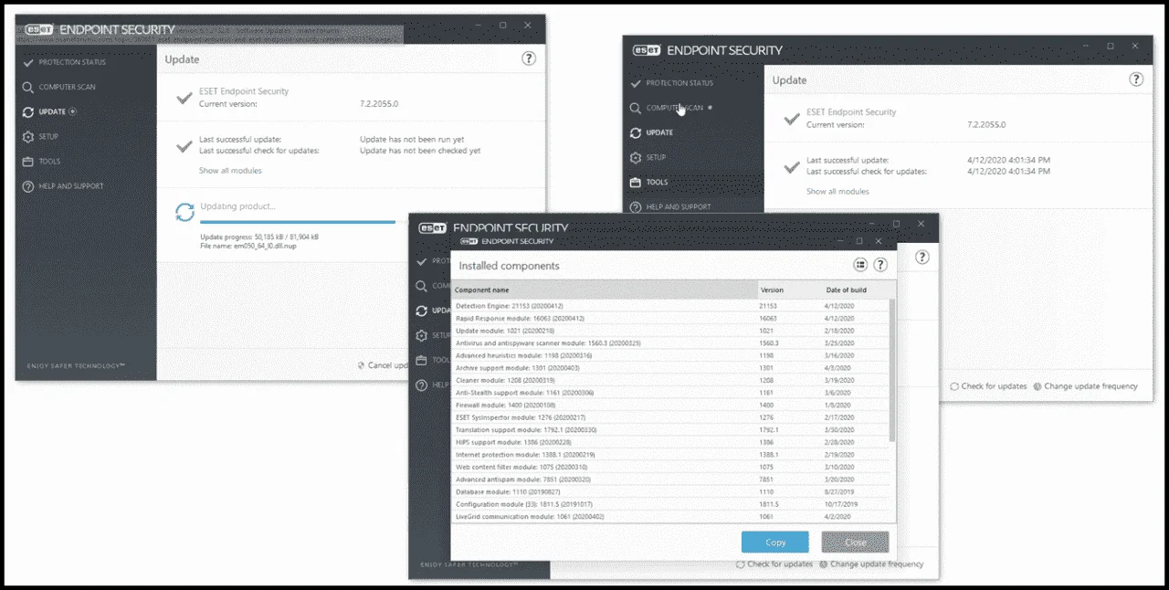Image resolution: width=1169 pixels, height=590 pixels.
Task: Click the Copy button in Installed components
Action: tap(775, 542)
